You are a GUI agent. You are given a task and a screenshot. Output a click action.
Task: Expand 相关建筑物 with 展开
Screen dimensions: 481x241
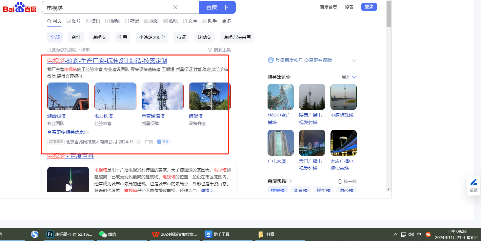coord(349,77)
